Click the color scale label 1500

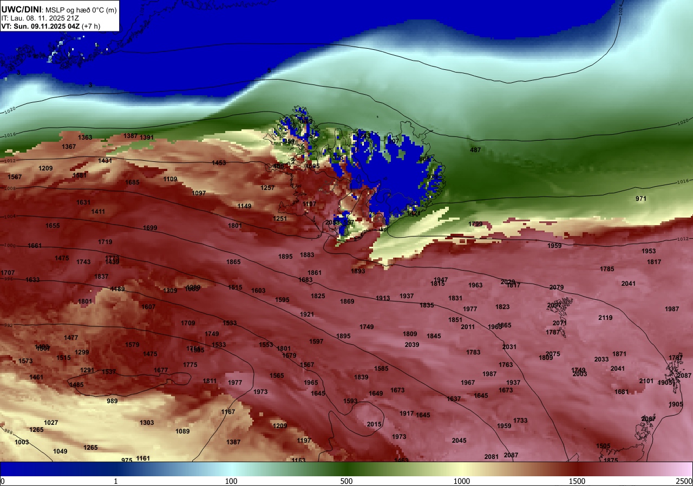(577, 481)
